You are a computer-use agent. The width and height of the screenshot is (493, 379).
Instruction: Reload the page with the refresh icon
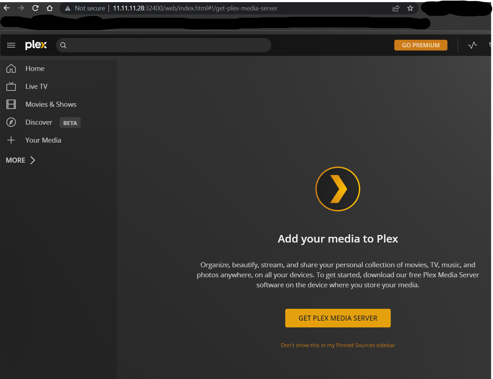(x=35, y=8)
